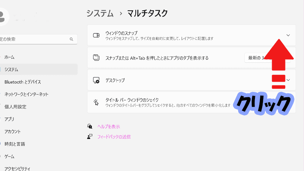
Task: Open アプリ settings category
Action: 9,119
